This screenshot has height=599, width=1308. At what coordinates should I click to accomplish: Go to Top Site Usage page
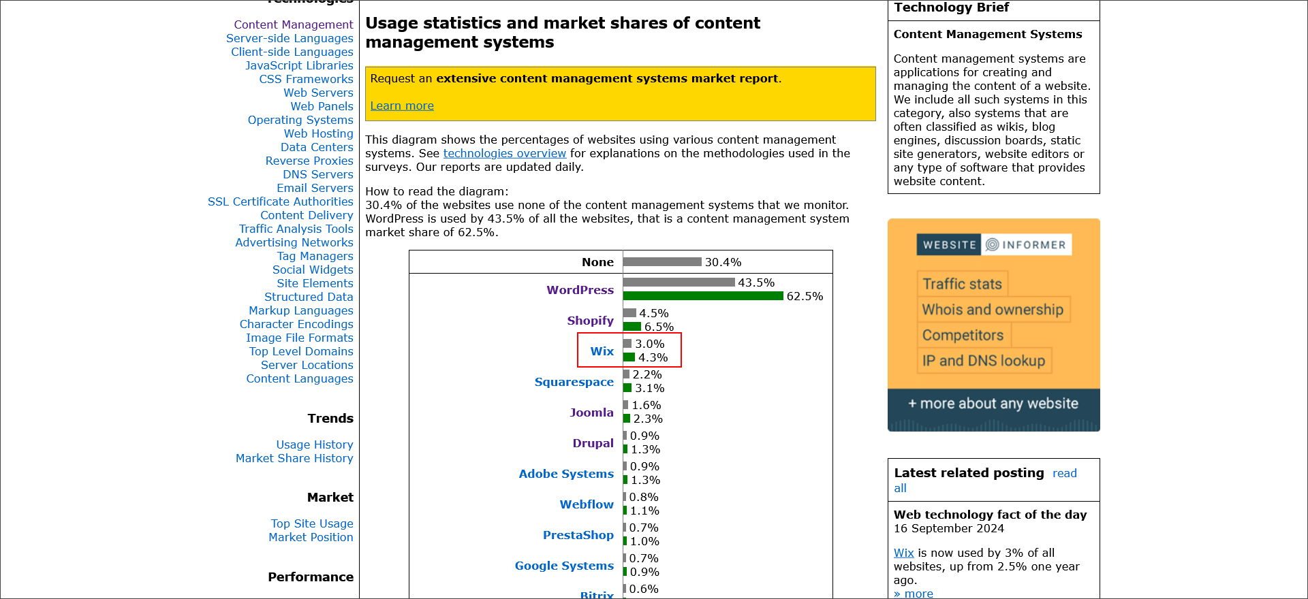pos(312,523)
